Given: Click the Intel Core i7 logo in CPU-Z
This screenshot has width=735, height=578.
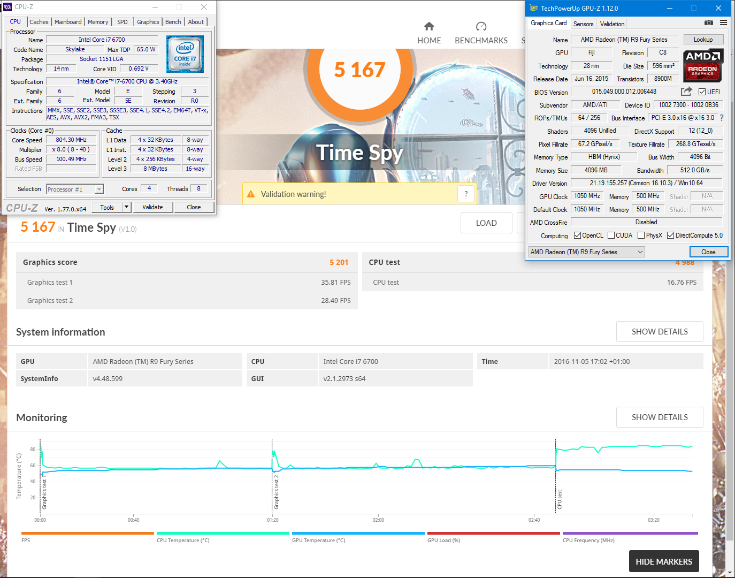Looking at the screenshot, I should 185,54.
